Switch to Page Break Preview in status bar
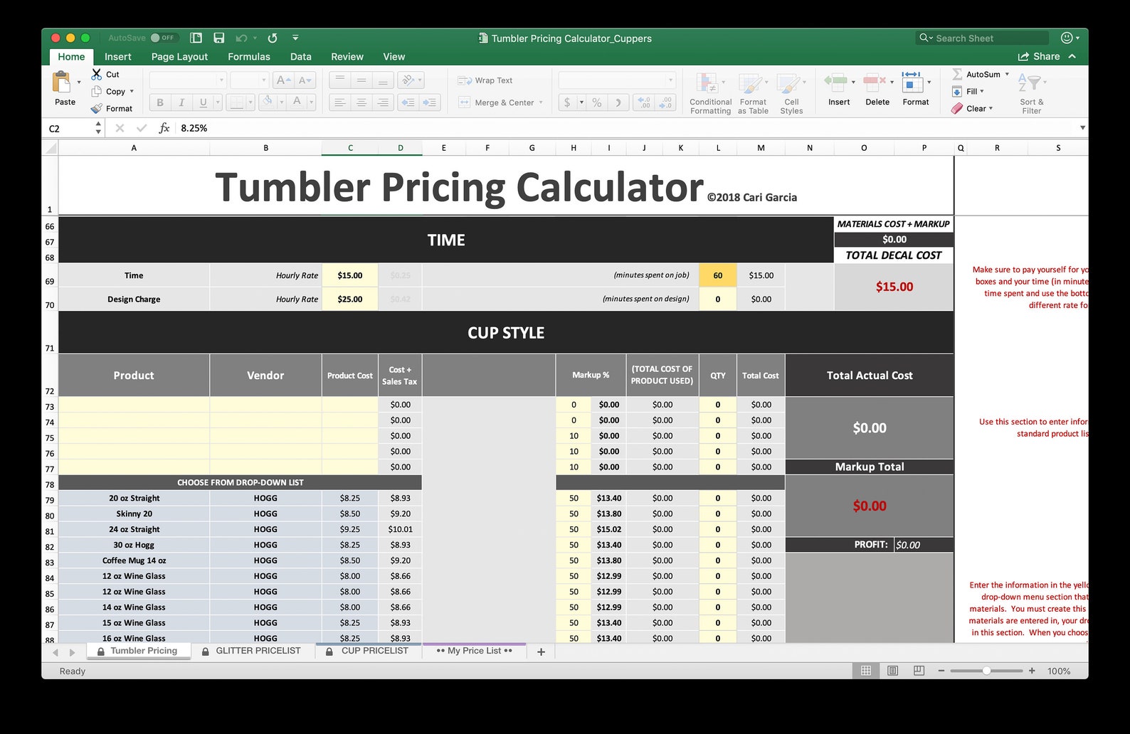This screenshot has width=1130, height=734. point(919,671)
